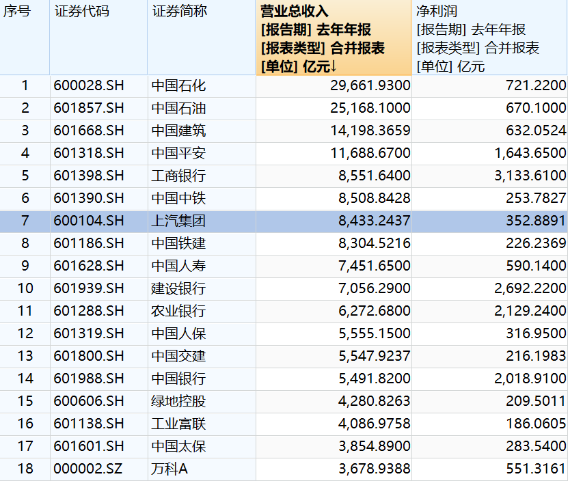
Task: Select the name 中国中铁
Action: point(178,198)
